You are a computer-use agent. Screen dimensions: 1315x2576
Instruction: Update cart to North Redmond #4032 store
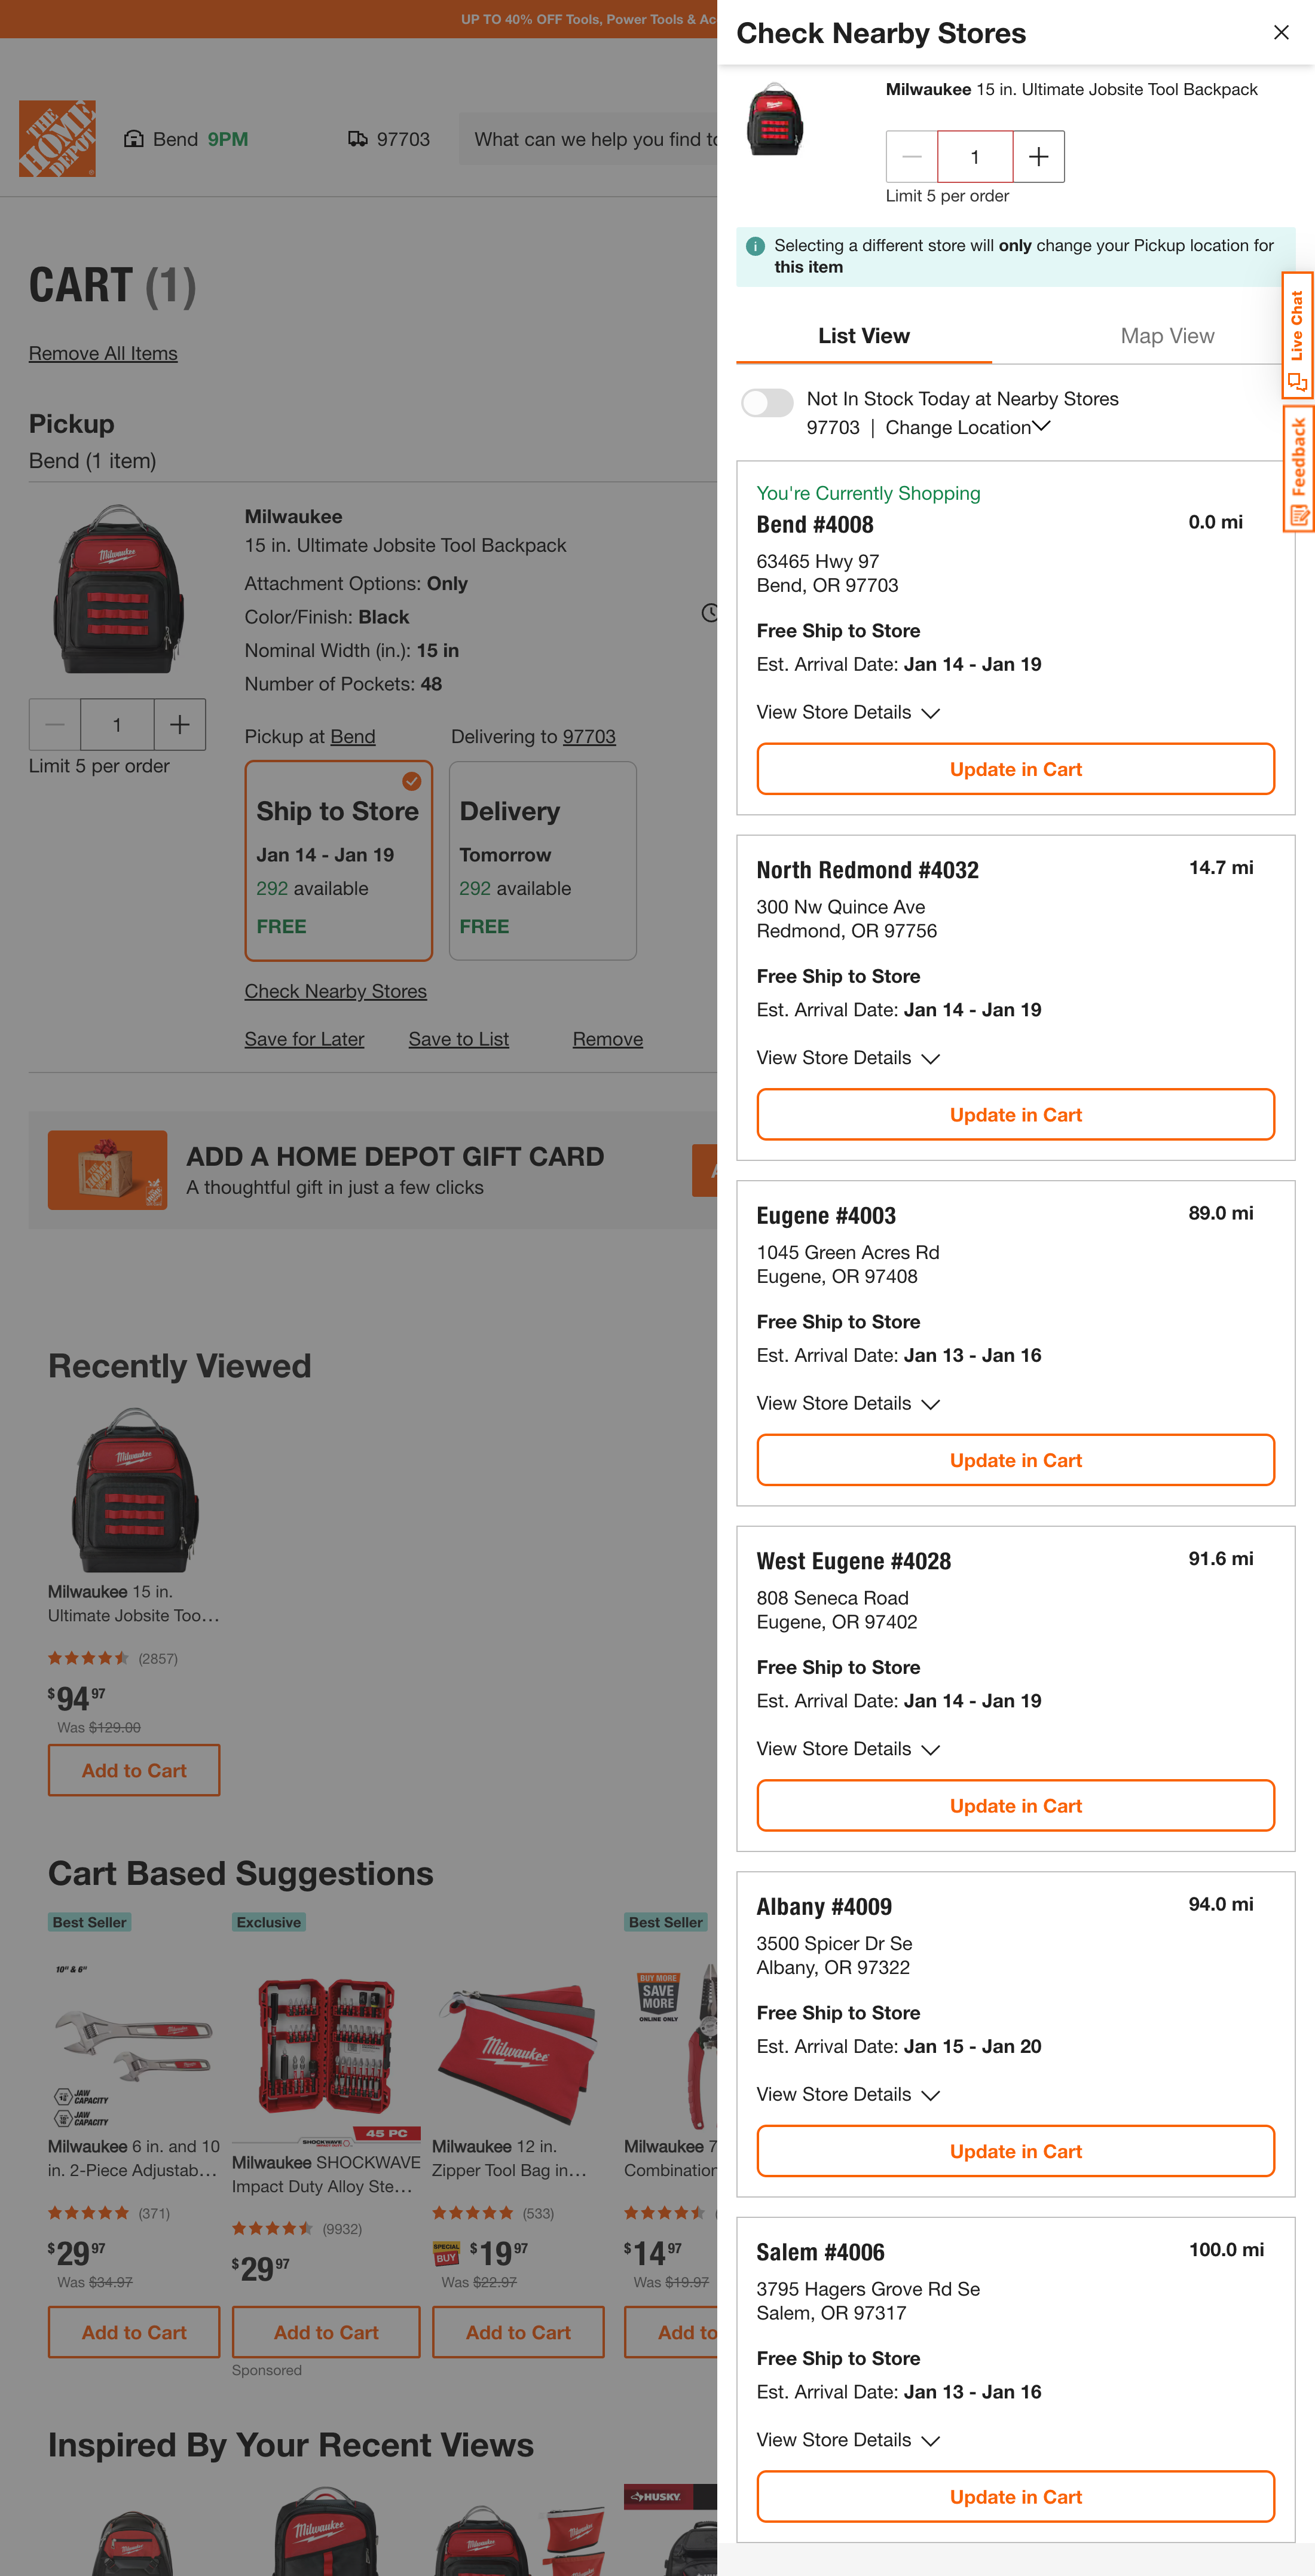(x=1015, y=1115)
